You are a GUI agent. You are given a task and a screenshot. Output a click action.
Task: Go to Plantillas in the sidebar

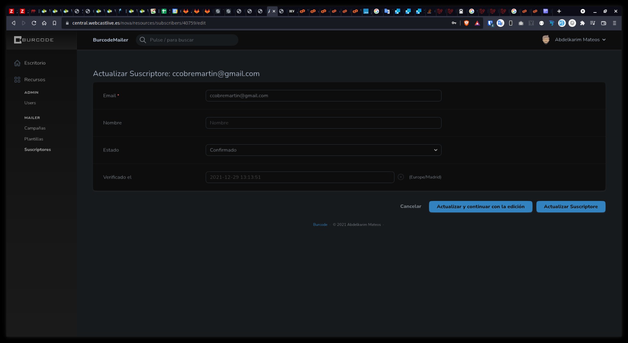(x=34, y=139)
